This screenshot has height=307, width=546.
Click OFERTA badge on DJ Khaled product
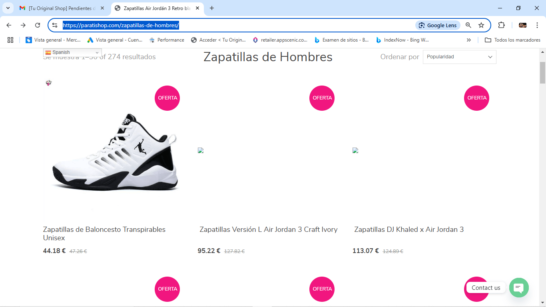click(476, 98)
